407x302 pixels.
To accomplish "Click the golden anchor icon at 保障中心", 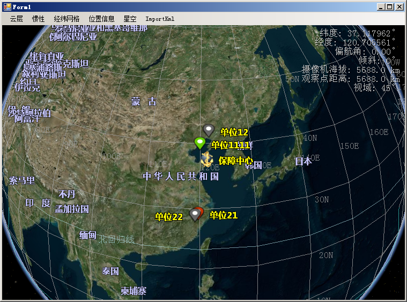I will pyautogui.click(x=207, y=159).
